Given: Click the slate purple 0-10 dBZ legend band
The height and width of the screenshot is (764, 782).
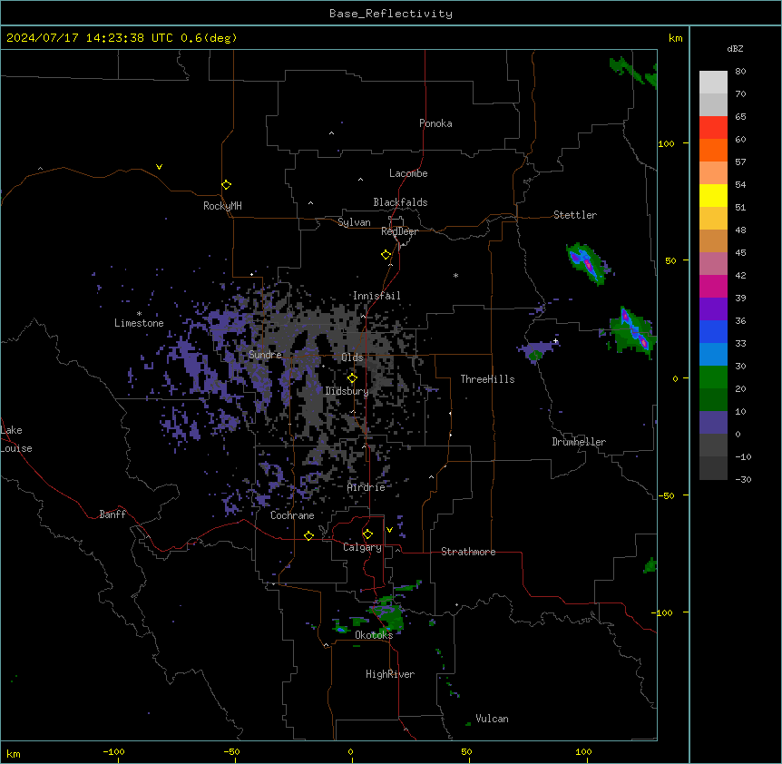Looking at the screenshot, I should (713, 423).
